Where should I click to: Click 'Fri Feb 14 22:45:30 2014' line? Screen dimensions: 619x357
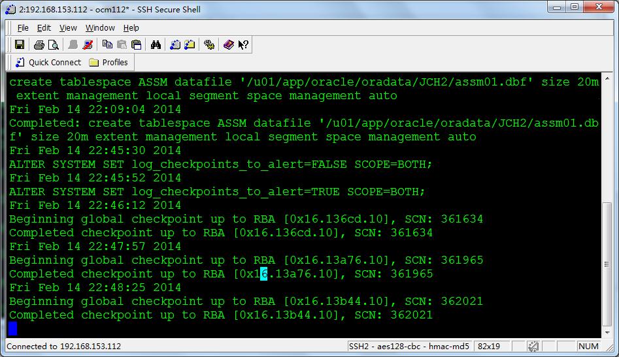(x=95, y=151)
